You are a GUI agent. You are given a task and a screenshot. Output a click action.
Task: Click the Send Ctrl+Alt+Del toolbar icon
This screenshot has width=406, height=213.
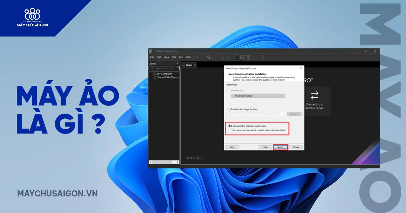209,57
